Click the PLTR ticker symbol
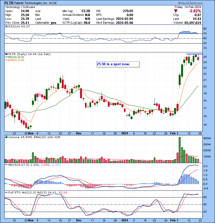This screenshot has width=215, height=223. click(9, 3)
